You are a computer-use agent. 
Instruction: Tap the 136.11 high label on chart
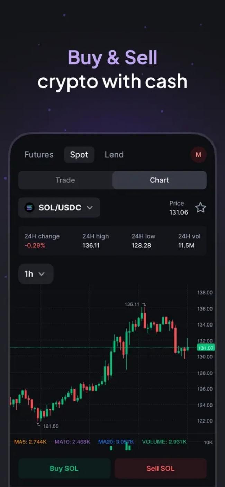tap(132, 304)
